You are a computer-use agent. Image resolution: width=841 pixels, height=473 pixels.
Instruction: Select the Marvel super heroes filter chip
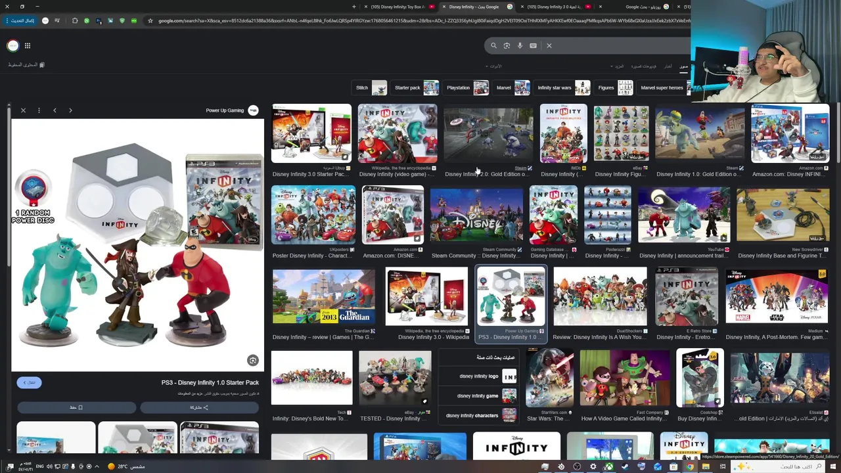point(664,87)
